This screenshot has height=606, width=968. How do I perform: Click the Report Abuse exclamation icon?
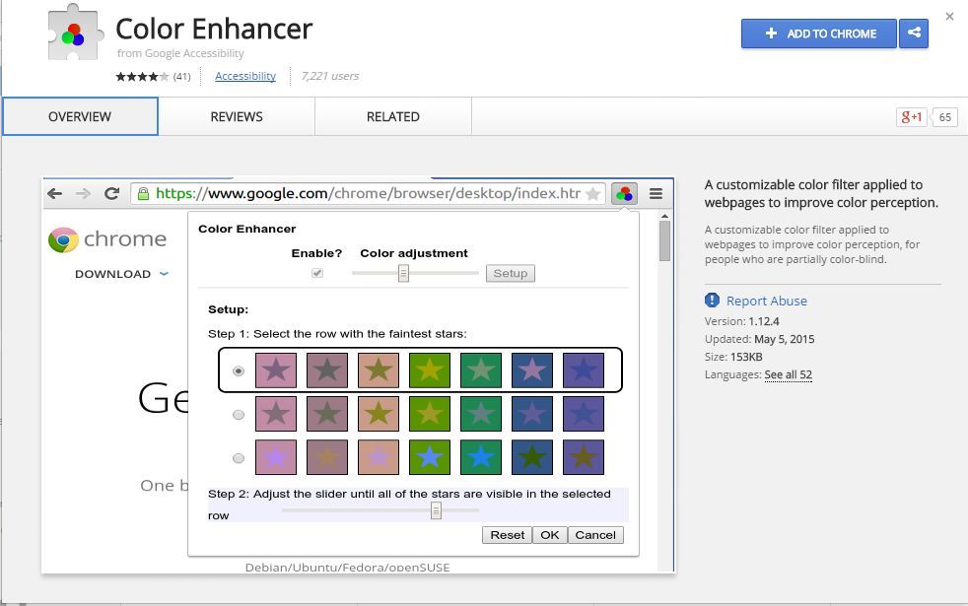point(712,301)
